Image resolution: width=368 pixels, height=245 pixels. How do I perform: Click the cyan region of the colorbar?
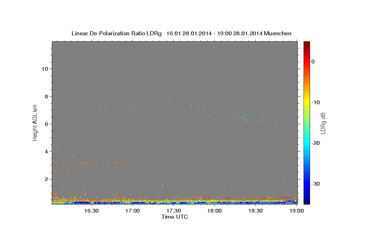pos(307,143)
